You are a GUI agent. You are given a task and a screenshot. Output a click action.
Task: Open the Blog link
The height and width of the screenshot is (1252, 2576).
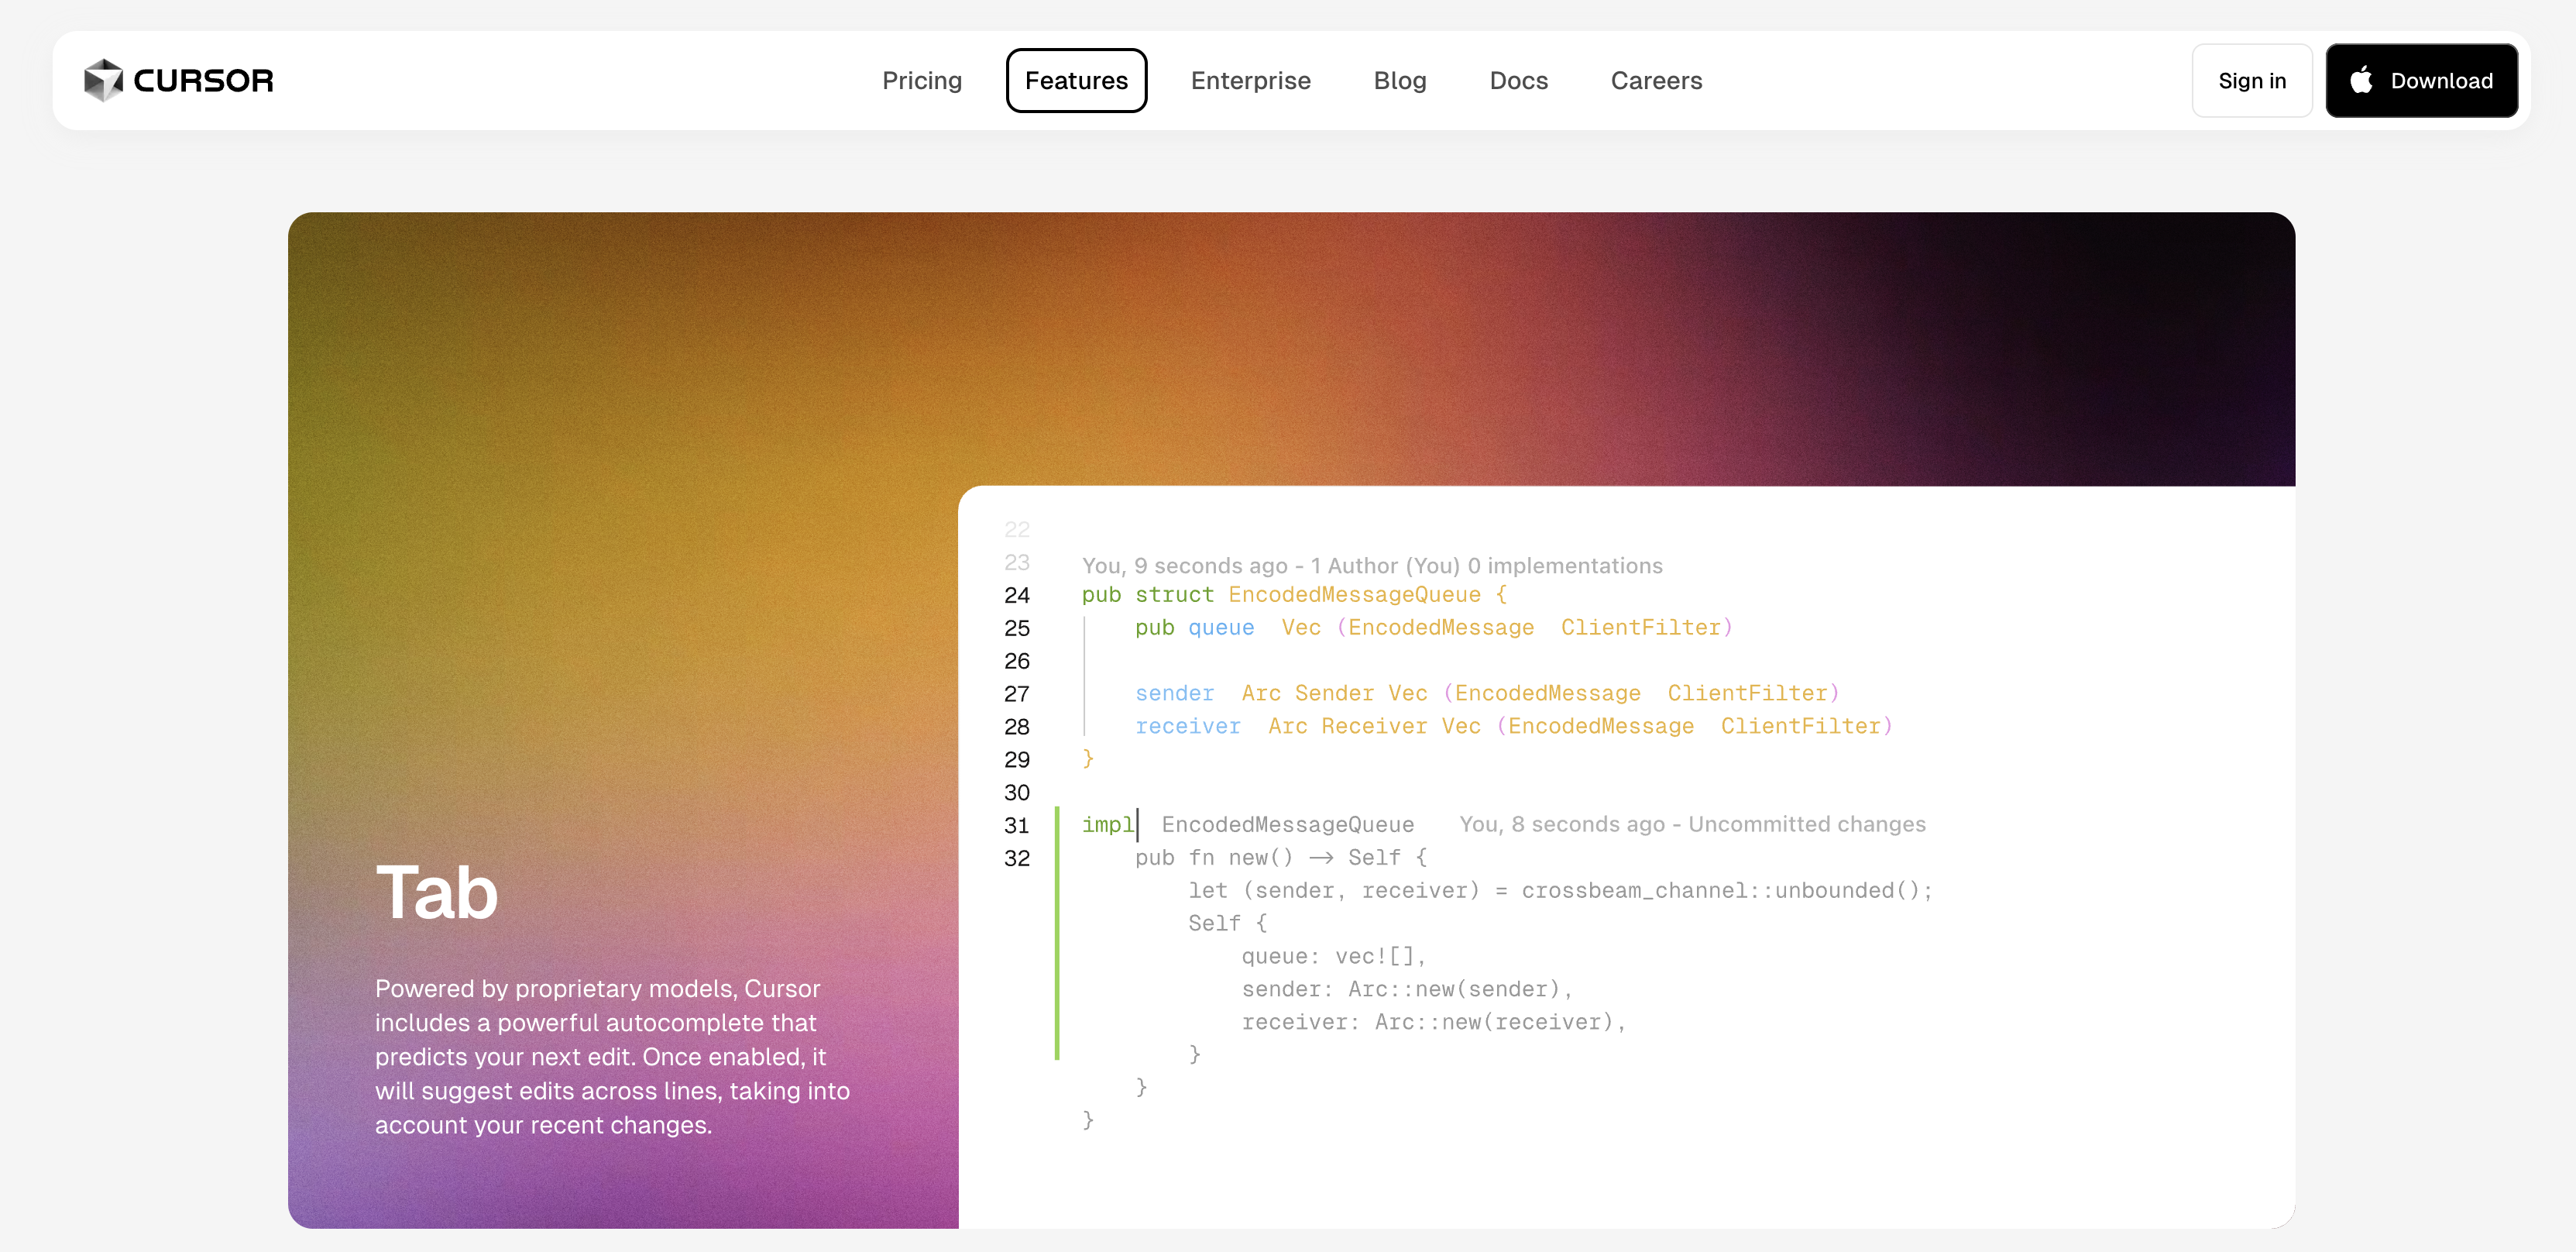[1399, 80]
